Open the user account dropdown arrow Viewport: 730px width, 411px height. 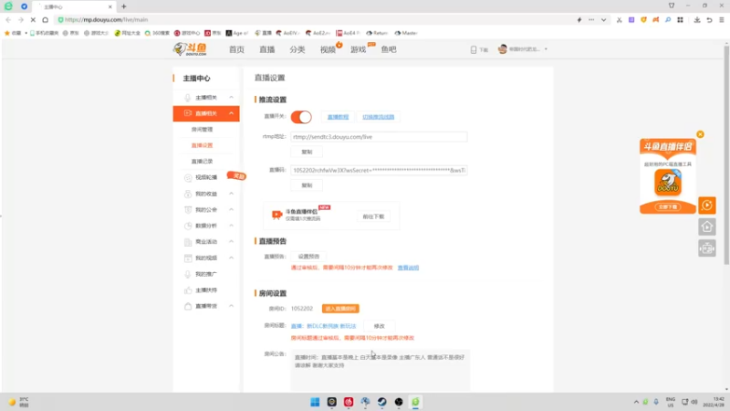(x=546, y=49)
